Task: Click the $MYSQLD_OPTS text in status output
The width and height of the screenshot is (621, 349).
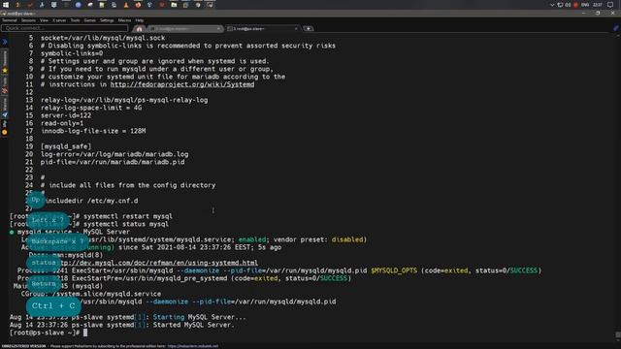Action: pos(394,270)
